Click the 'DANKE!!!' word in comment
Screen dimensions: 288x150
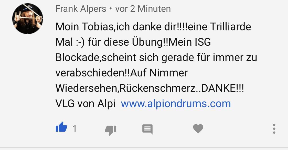(x=223, y=88)
